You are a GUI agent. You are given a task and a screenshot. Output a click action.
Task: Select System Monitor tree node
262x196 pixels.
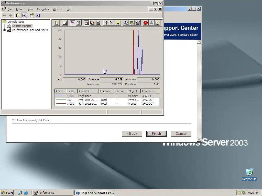pos(22,26)
